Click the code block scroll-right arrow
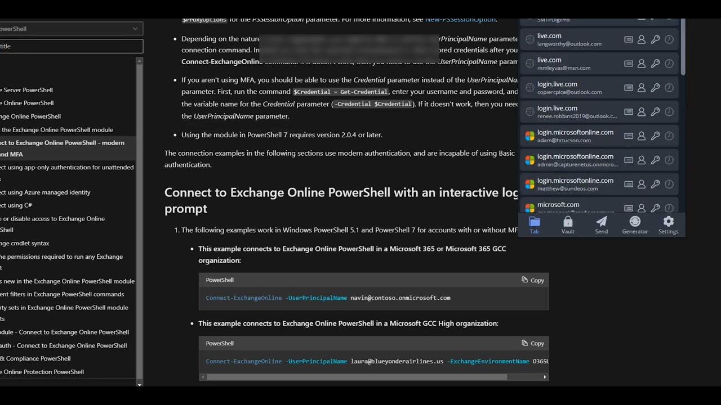This screenshot has width=721, height=405. tap(545, 377)
